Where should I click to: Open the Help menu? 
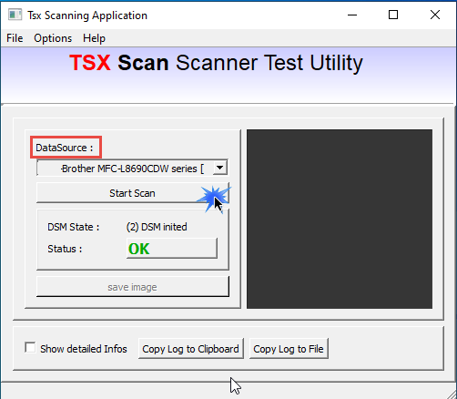[94, 38]
